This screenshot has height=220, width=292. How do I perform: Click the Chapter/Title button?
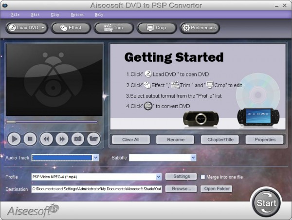pyautogui.click(x=220, y=140)
